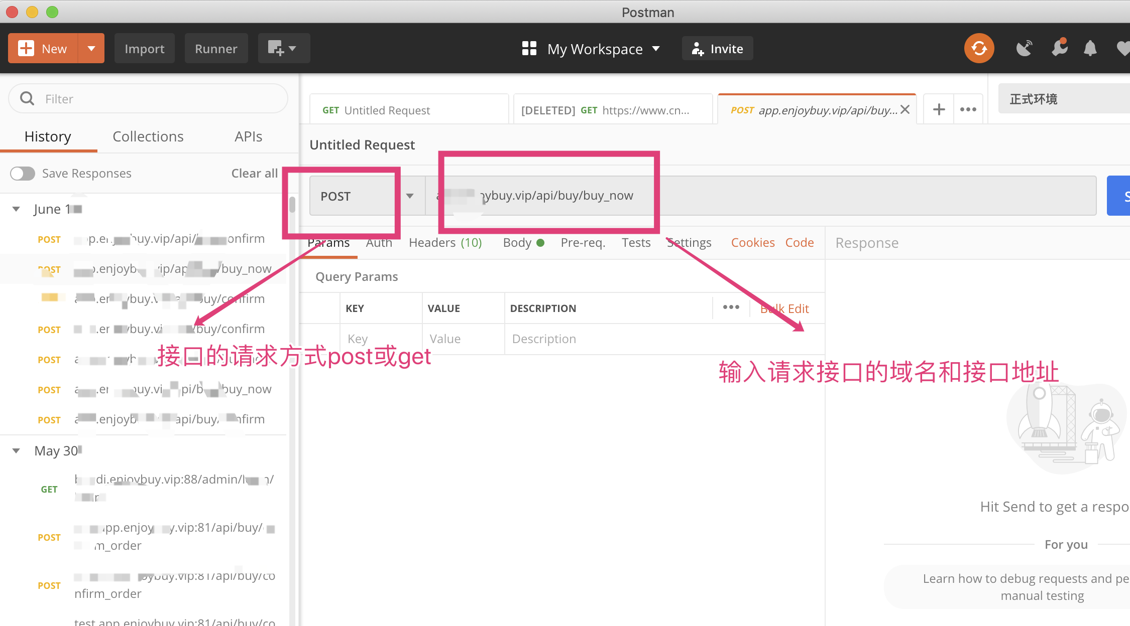Click the orange sync icon
1130x626 pixels.
click(x=979, y=49)
